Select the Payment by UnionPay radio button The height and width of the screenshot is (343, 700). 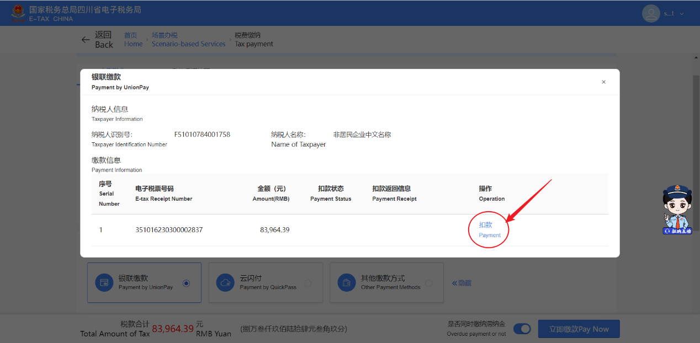(186, 283)
